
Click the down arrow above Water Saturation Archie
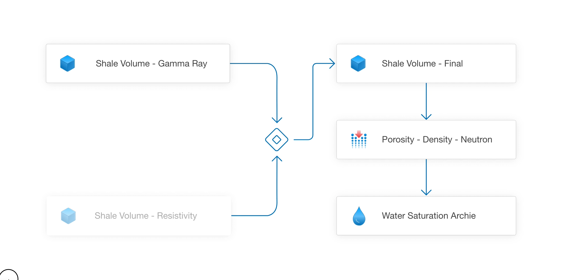pyautogui.click(x=426, y=192)
